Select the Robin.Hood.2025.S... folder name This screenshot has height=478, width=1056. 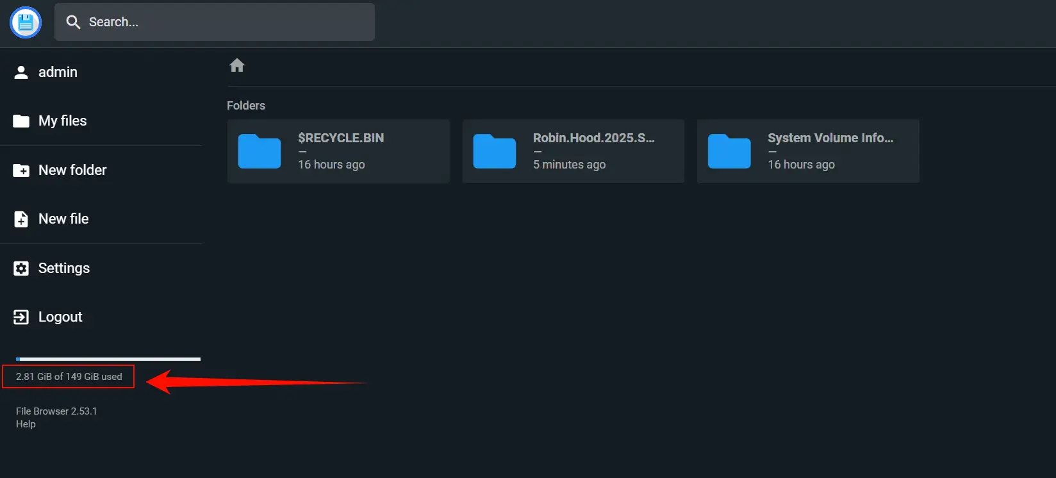coord(594,138)
